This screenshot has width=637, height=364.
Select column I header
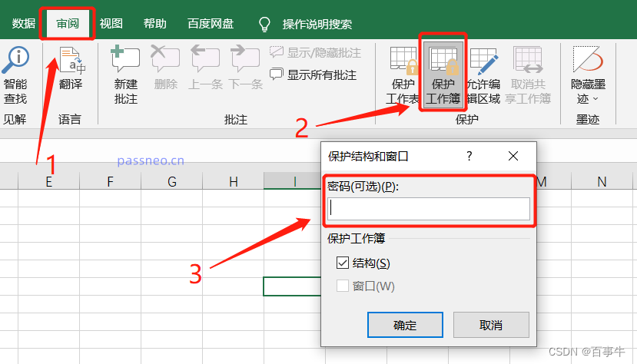294,181
